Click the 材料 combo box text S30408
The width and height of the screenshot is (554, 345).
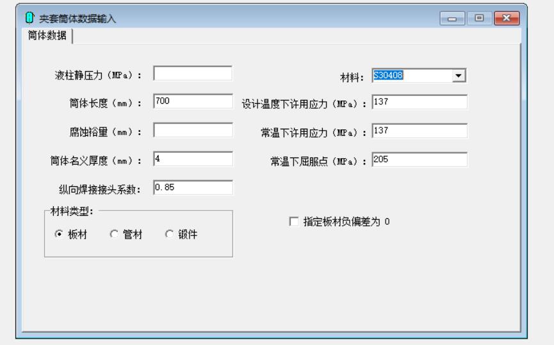tap(388, 76)
